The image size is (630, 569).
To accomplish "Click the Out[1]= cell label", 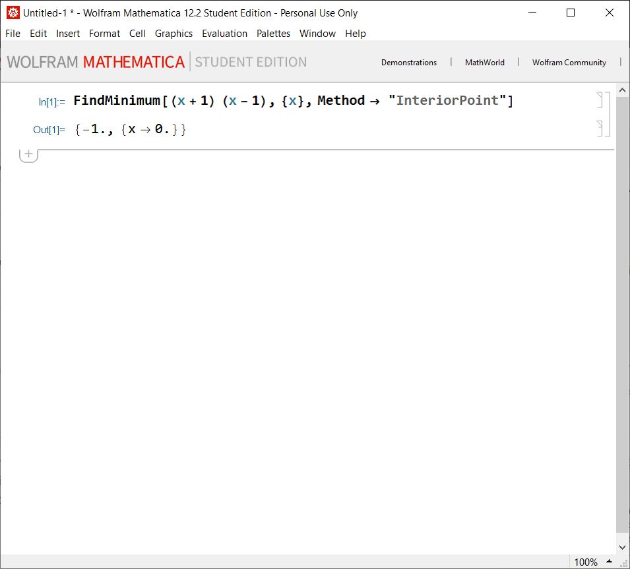I will pos(49,130).
